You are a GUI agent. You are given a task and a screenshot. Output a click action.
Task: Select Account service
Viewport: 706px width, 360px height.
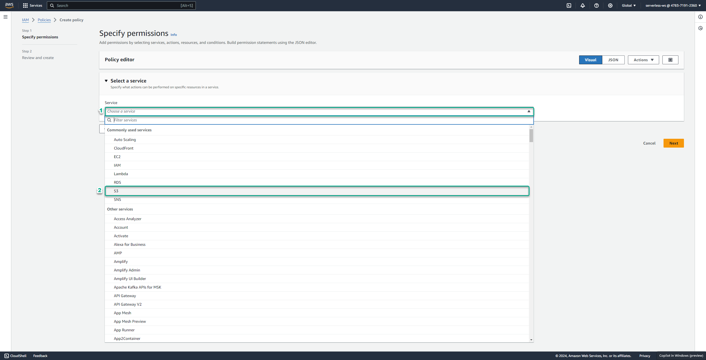(317, 227)
